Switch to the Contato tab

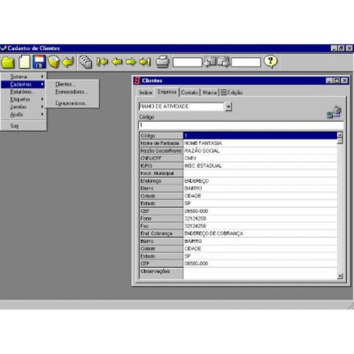click(190, 93)
